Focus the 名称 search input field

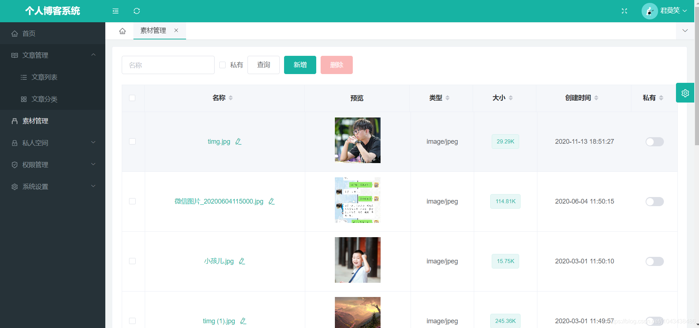point(168,65)
